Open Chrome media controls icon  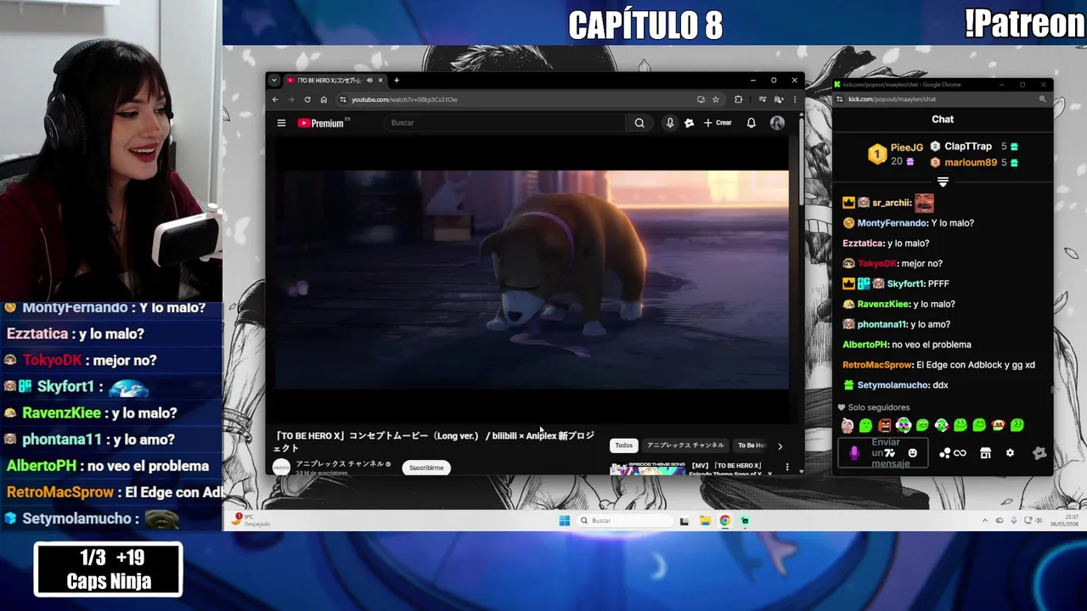click(x=762, y=99)
